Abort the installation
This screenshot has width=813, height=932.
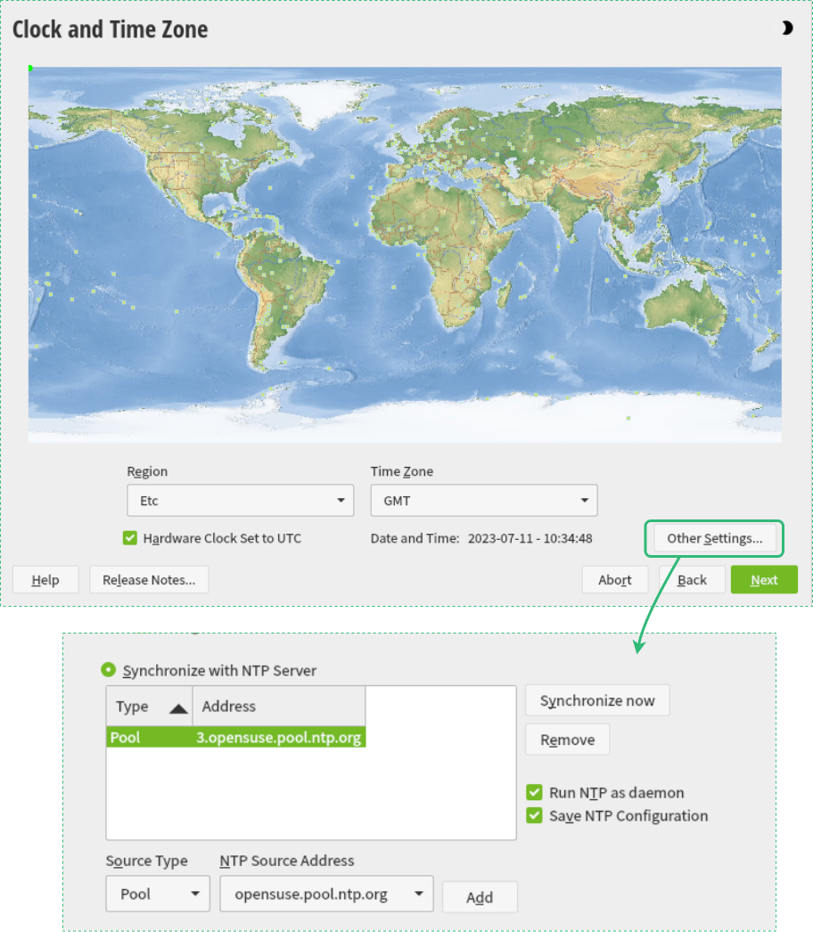point(615,580)
